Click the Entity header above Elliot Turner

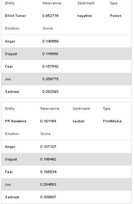(x=10, y=3)
